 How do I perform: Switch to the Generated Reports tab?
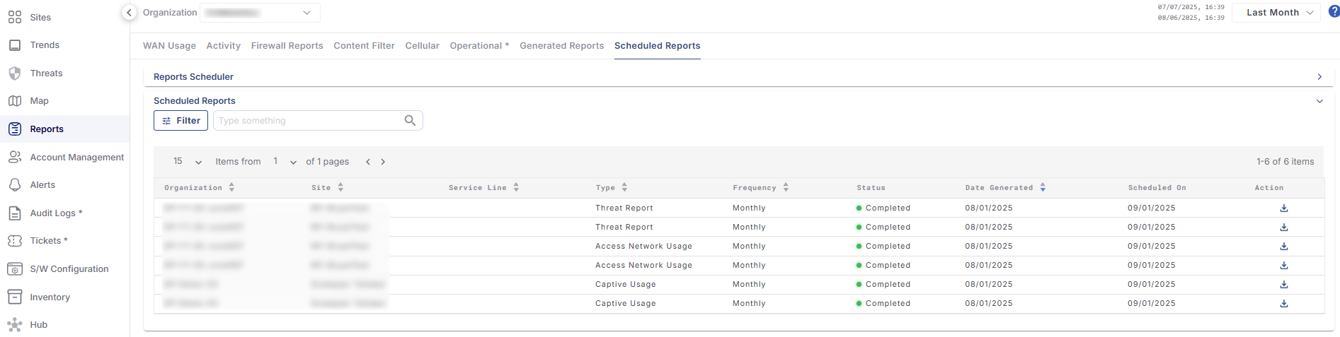coord(561,46)
